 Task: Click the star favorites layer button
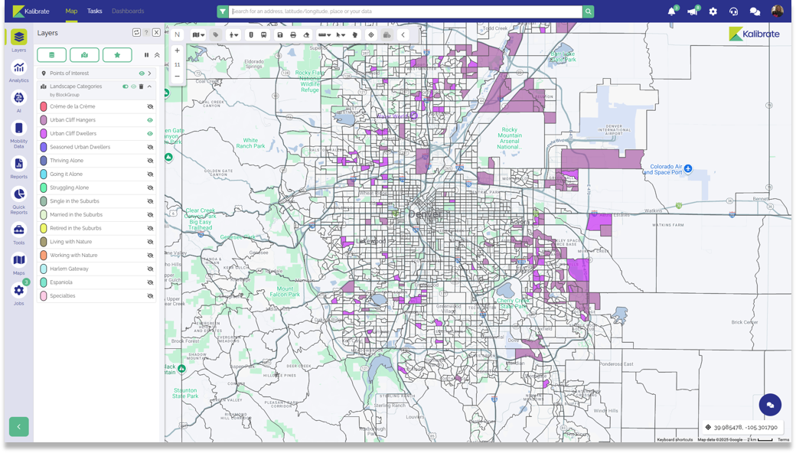117,55
